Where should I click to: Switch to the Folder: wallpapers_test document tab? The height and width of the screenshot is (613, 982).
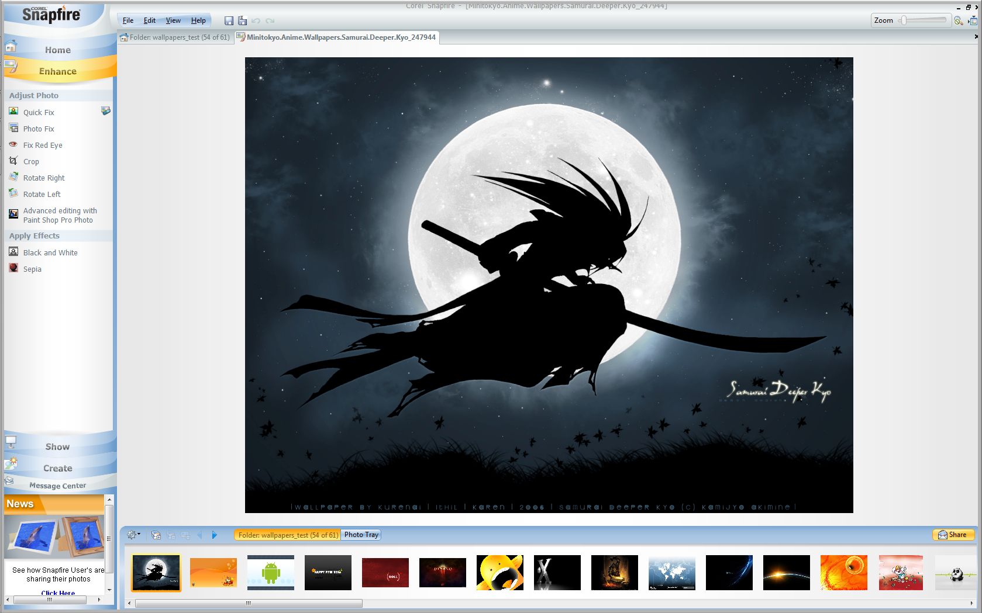tap(175, 37)
